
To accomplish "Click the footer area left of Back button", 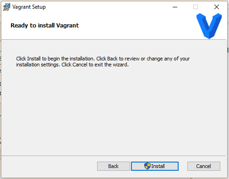I will pyautogui.click(x=49, y=166).
